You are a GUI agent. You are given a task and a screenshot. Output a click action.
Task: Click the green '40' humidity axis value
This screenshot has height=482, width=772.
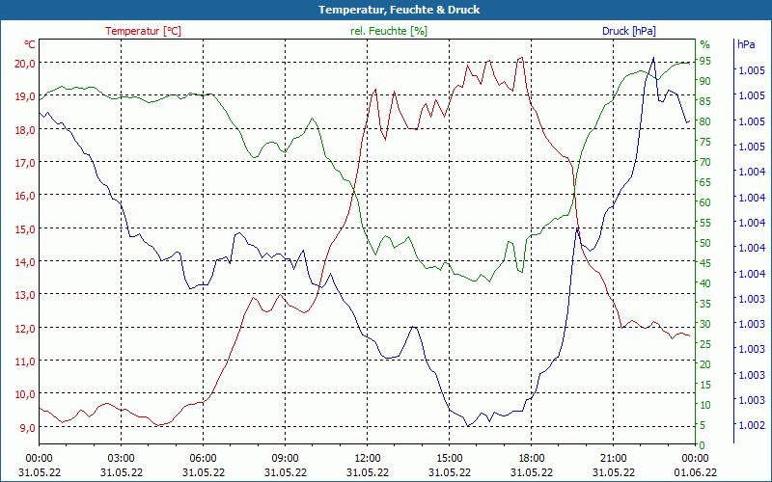(705, 283)
